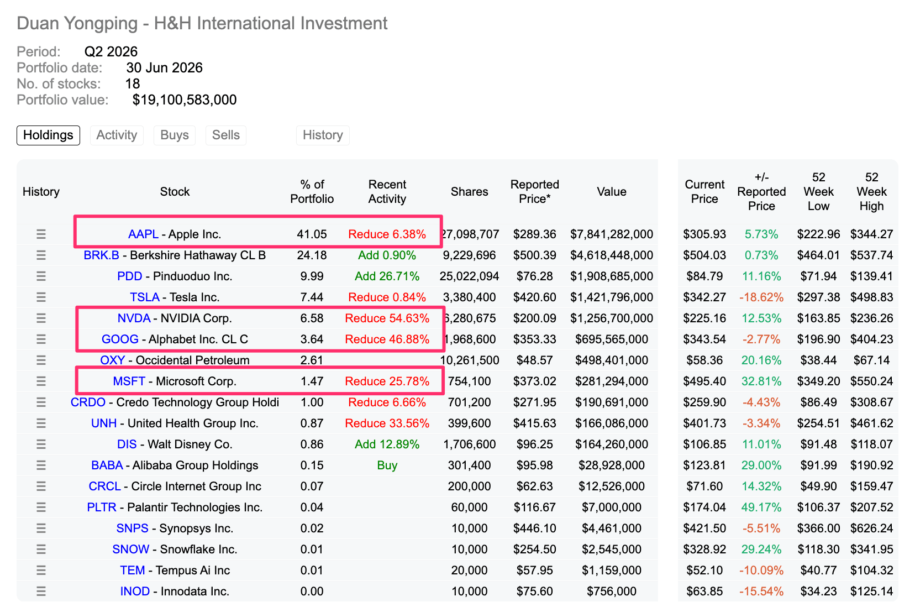Click the '% of Portfolio' column header
915x607 pixels.
click(312, 192)
